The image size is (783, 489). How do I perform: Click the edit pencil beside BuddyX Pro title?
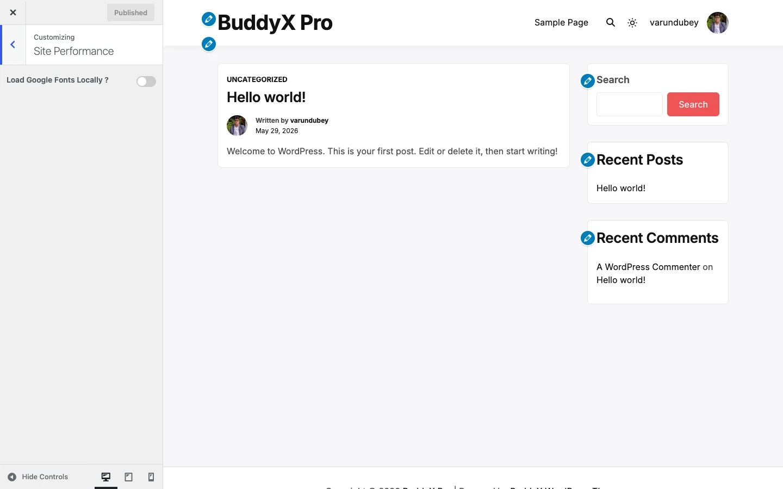pyautogui.click(x=209, y=20)
